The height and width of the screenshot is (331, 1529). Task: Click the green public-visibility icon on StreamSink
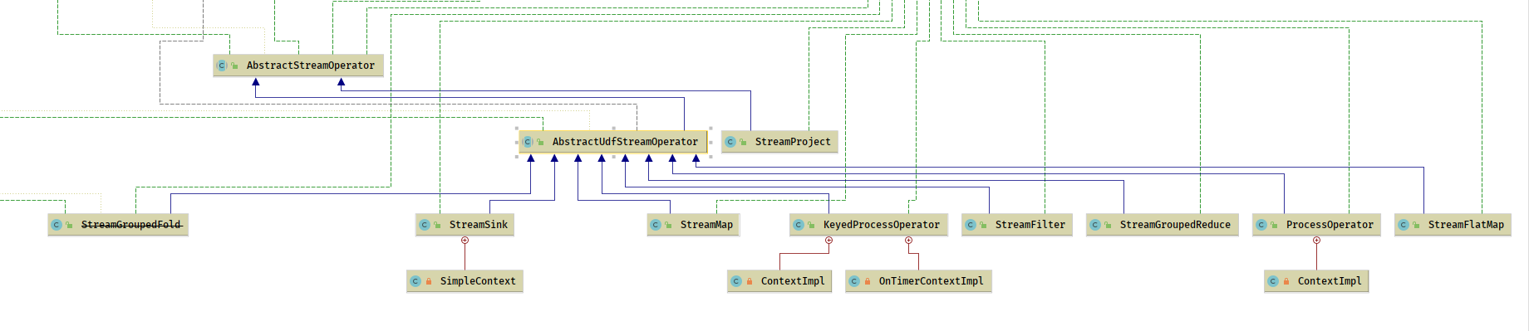[x=437, y=225]
